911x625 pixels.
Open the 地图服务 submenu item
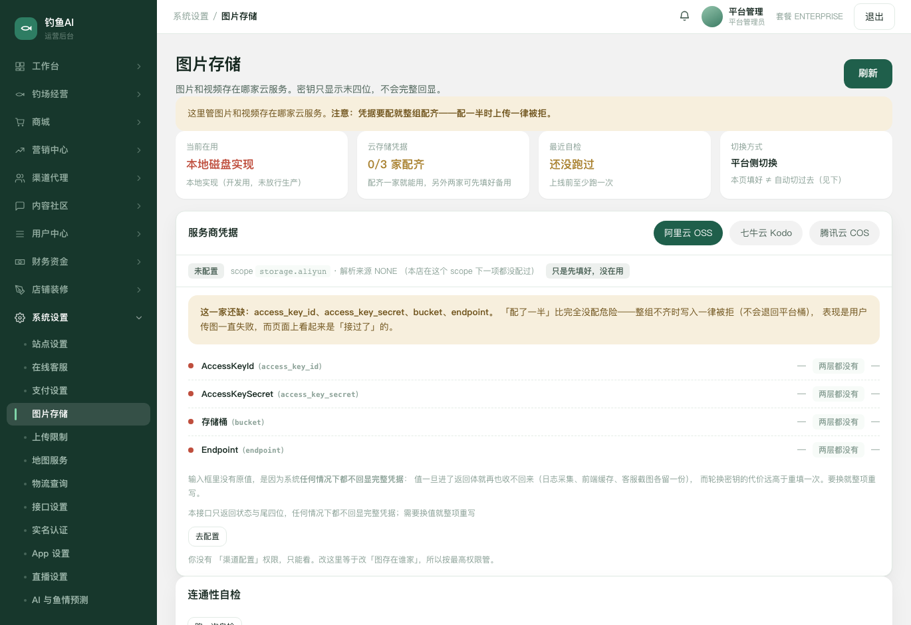click(78, 461)
